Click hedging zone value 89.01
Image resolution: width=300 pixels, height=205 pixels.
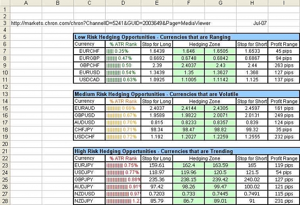[x=220, y=201]
